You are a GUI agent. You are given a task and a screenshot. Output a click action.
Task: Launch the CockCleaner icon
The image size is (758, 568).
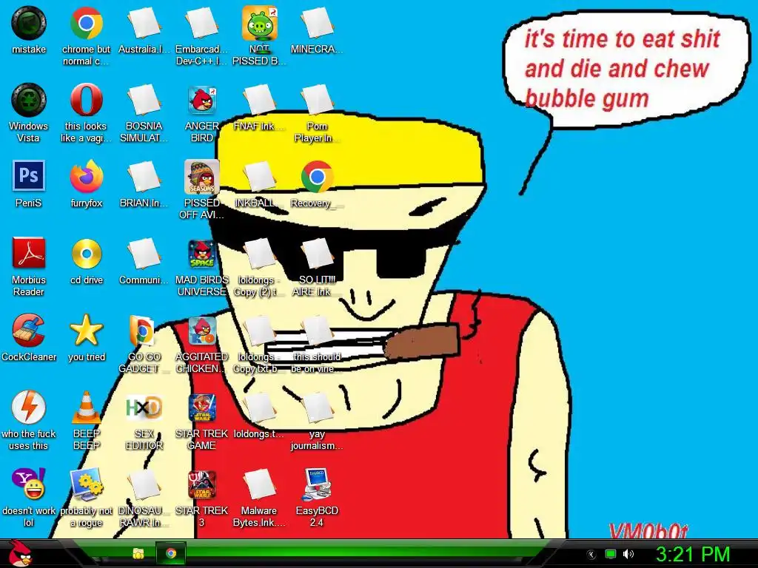point(29,331)
